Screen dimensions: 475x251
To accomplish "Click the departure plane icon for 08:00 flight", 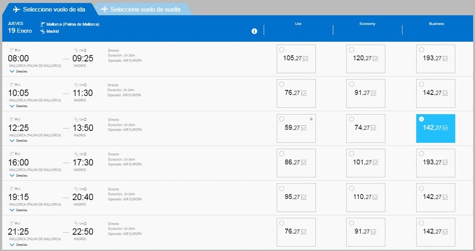I will 11,50.
